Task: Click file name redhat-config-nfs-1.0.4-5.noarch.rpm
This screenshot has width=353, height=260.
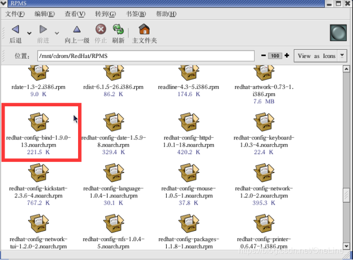Action: (113, 243)
